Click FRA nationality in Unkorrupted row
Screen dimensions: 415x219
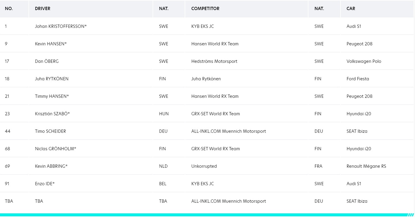pyautogui.click(x=319, y=166)
